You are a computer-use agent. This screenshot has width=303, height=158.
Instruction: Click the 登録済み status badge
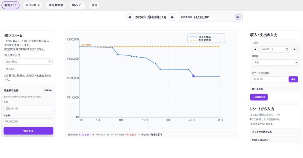coord(48,90)
